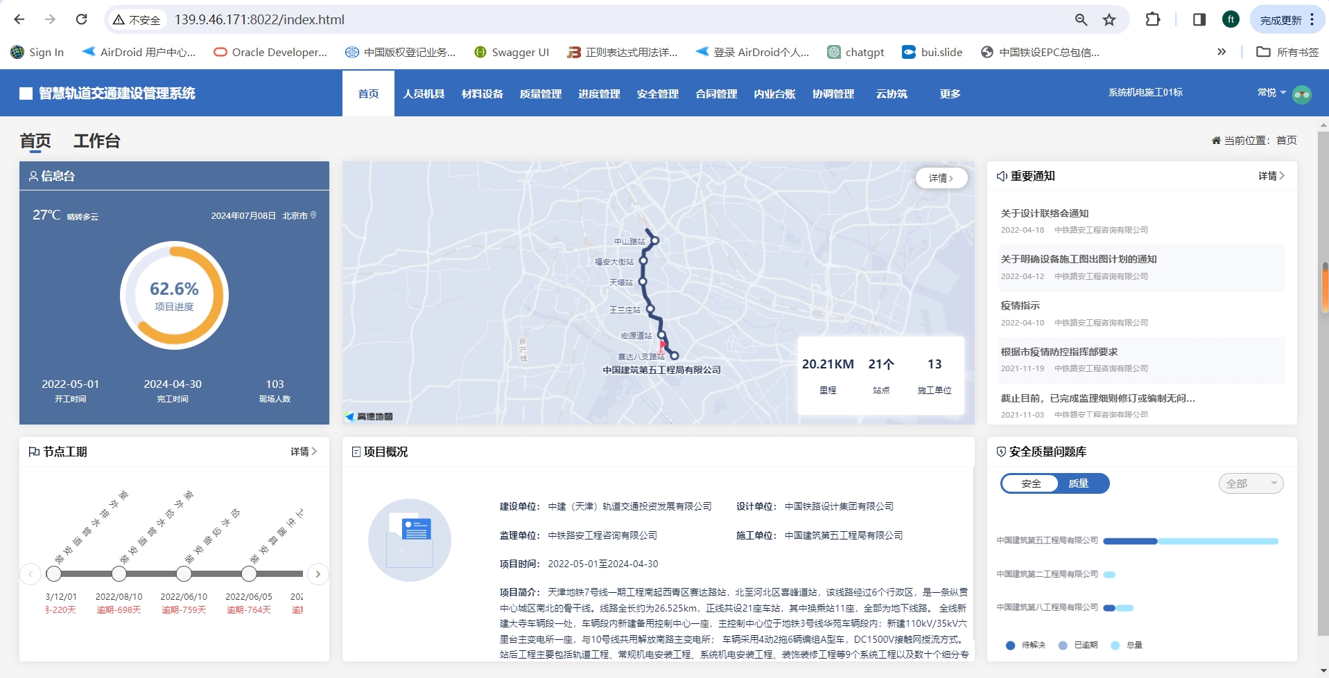Click the 2022/08/10 timeline node
1329x678 pixels.
119,573
